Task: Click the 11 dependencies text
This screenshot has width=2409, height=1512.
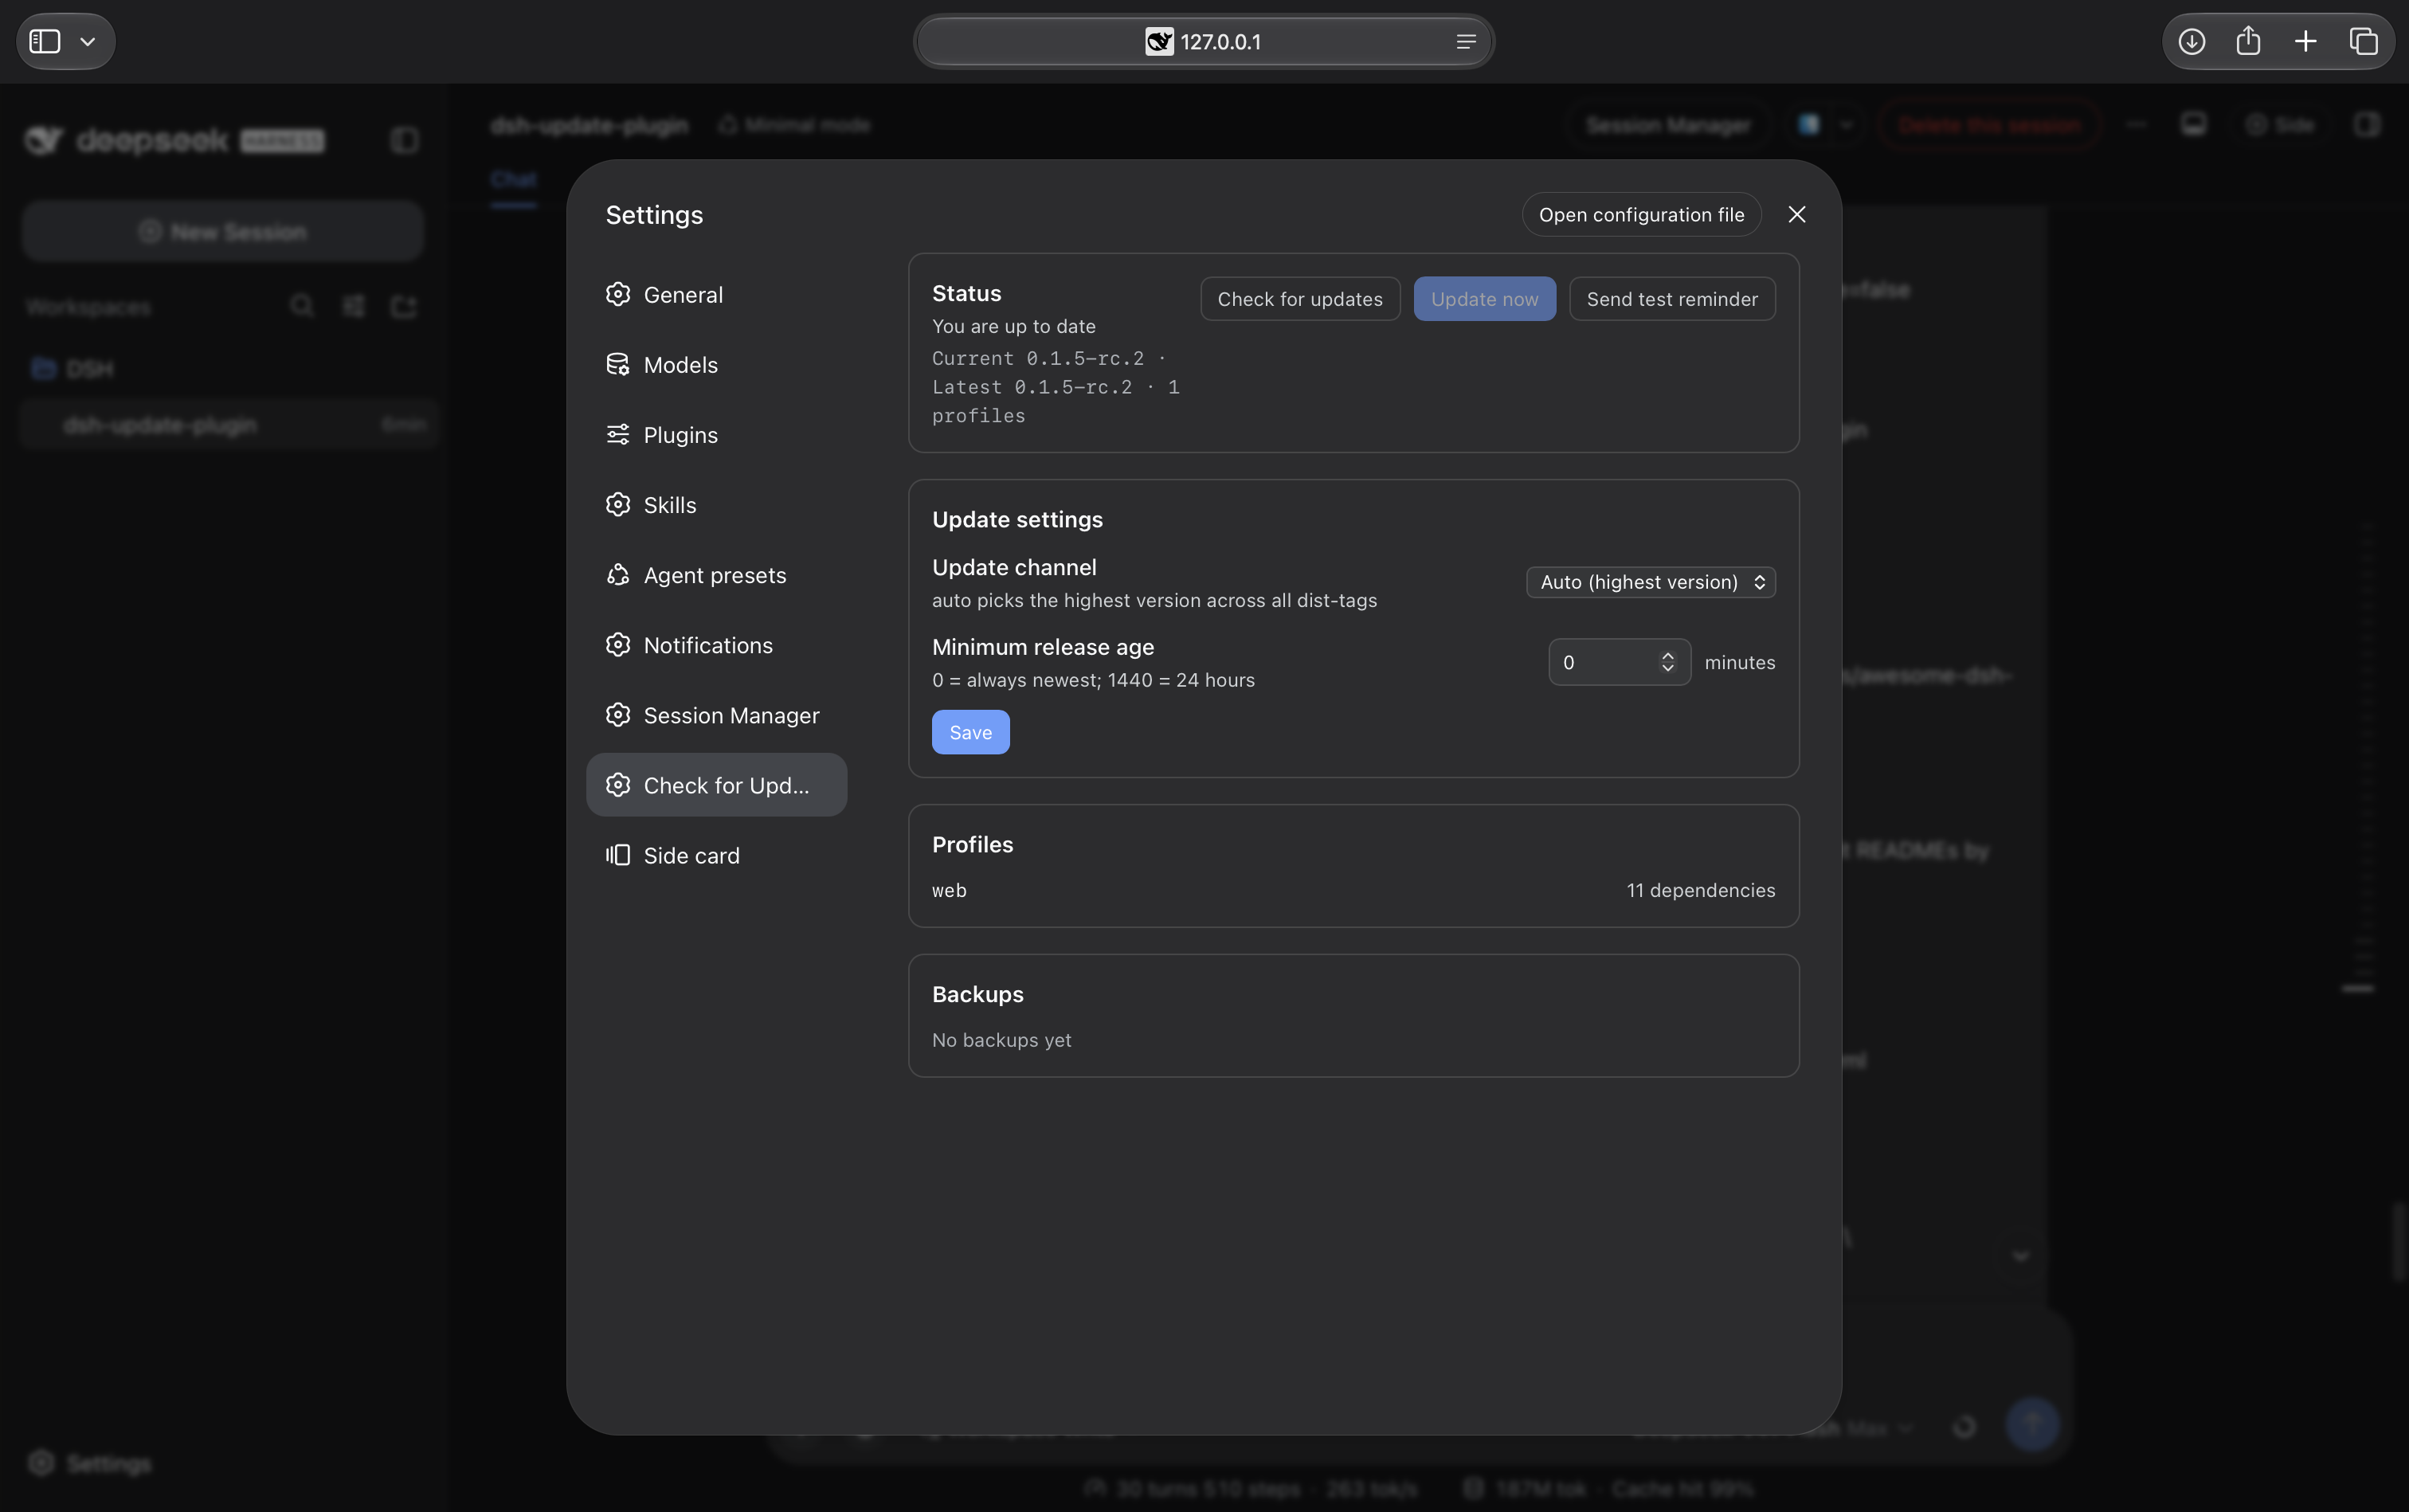Action: click(1700, 890)
